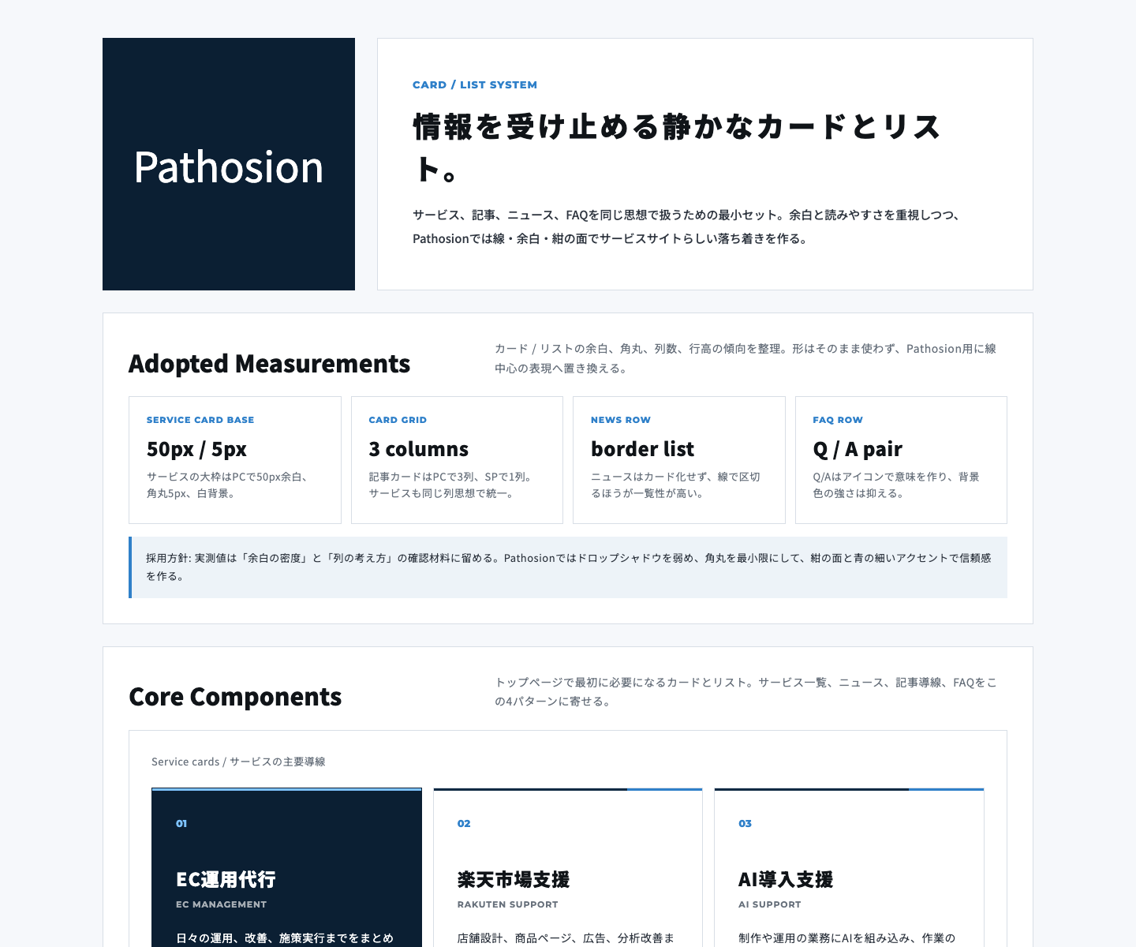
Task: Click the heading 情報を受け止める静かなカードとリスト。
Action: point(677,148)
